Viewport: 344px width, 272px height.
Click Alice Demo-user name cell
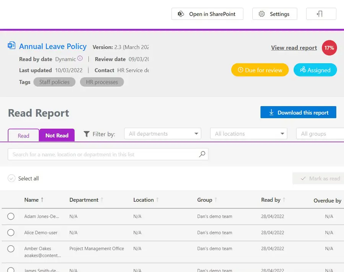pyautogui.click(x=41, y=233)
